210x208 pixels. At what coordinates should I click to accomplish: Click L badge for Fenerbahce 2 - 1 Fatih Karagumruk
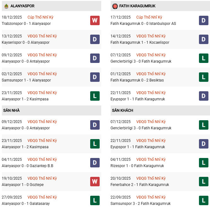point(204,182)
